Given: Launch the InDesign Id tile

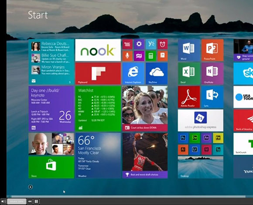Looking at the screenshot, I should [x=206, y=150].
